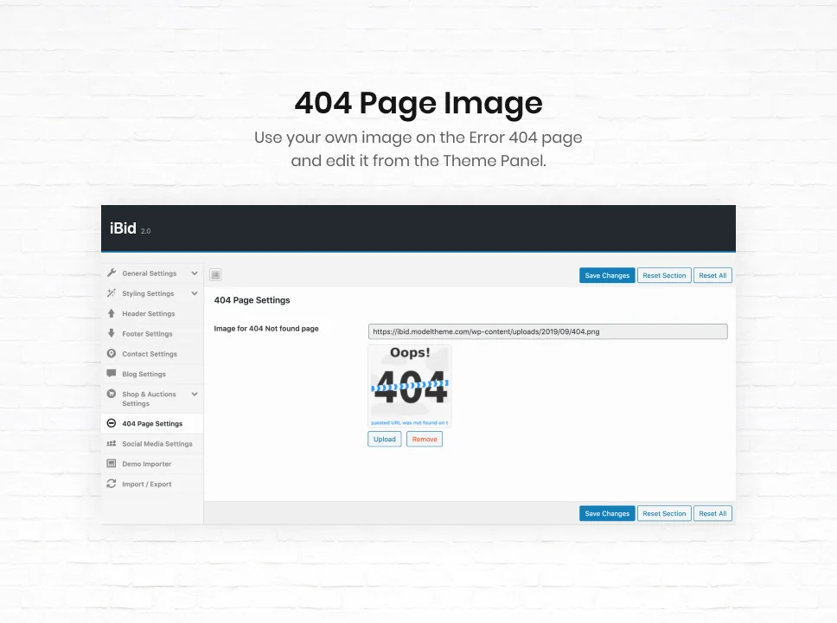Screen dimensions: 837x623
Task: Select the minus-circle icon beside 404 Page Settings
Action: [x=112, y=423]
